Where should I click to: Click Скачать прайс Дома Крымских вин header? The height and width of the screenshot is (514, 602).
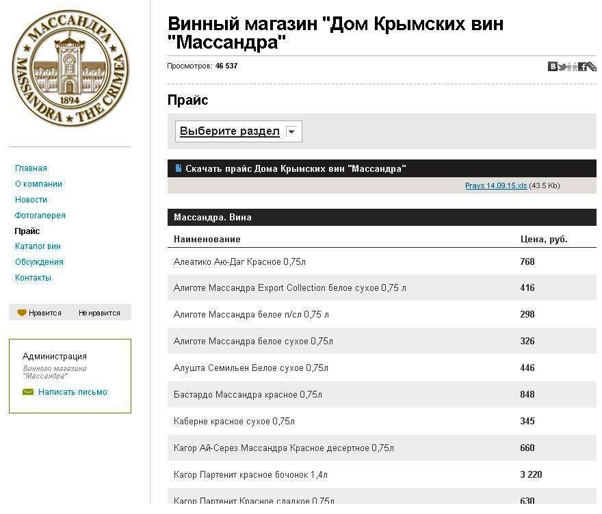click(382, 168)
